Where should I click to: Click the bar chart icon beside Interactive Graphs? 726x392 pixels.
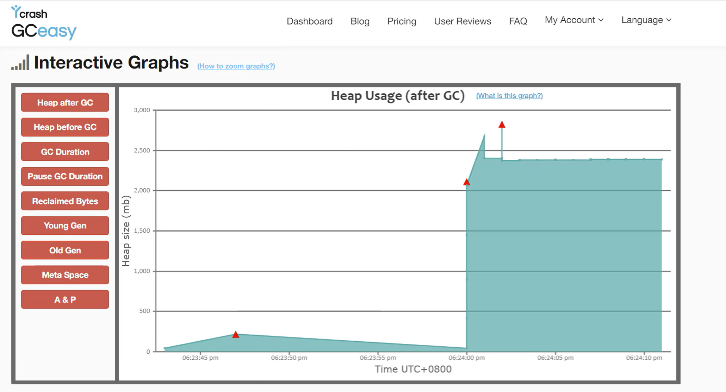click(20, 63)
